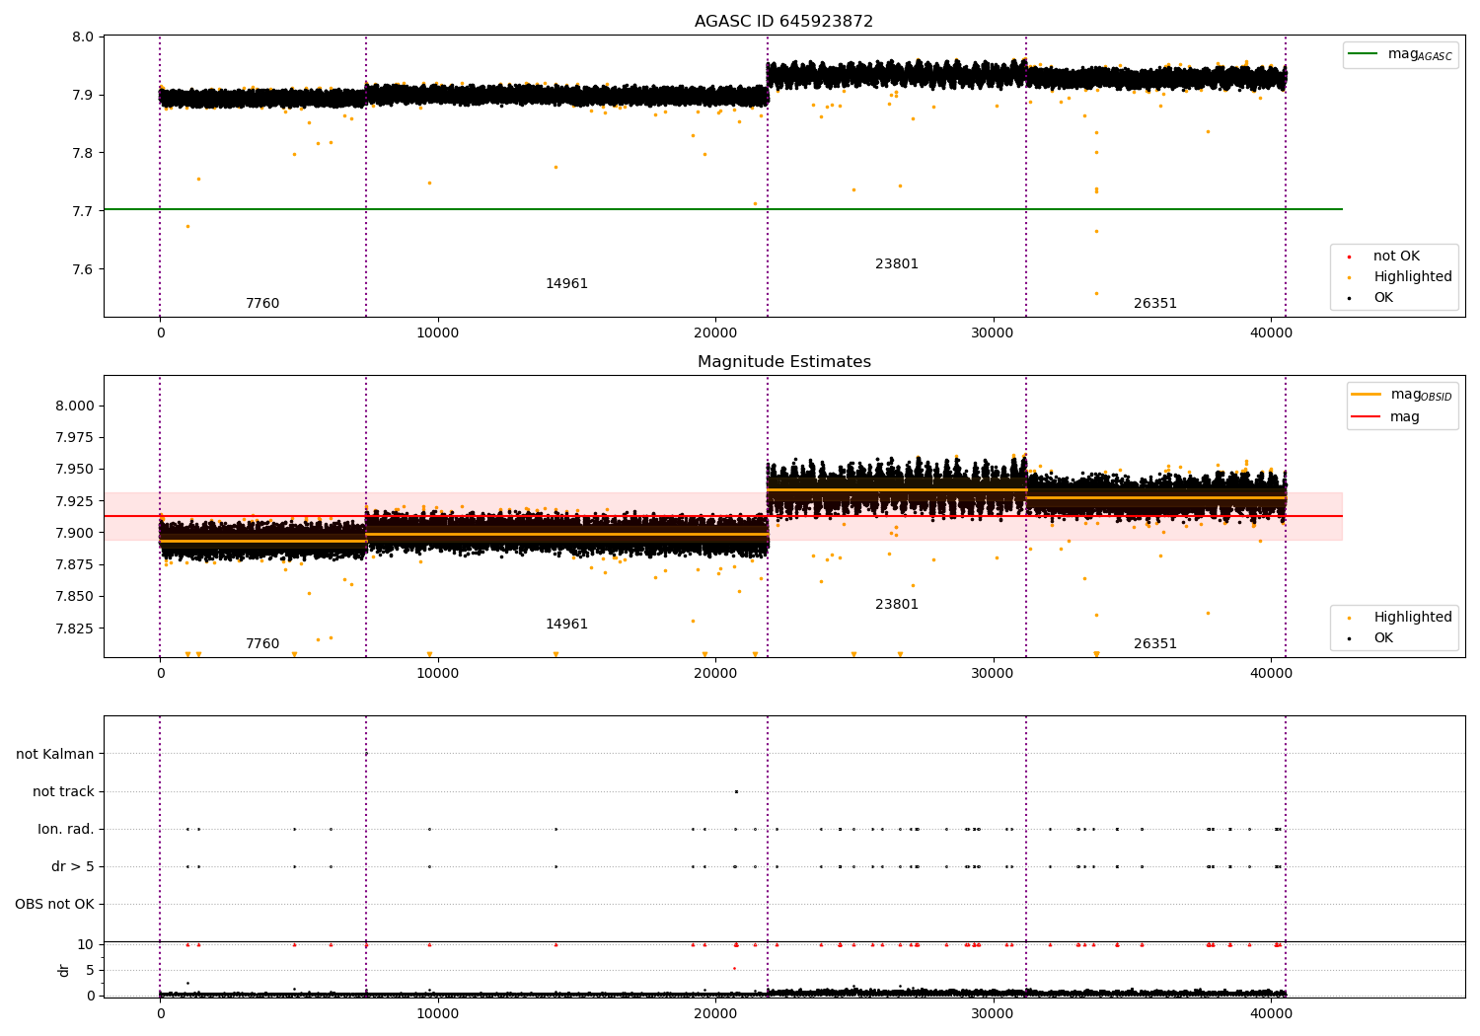Click the 'Ion. rad.' row label
Screen dimensions: 1480x1036
[66, 829]
